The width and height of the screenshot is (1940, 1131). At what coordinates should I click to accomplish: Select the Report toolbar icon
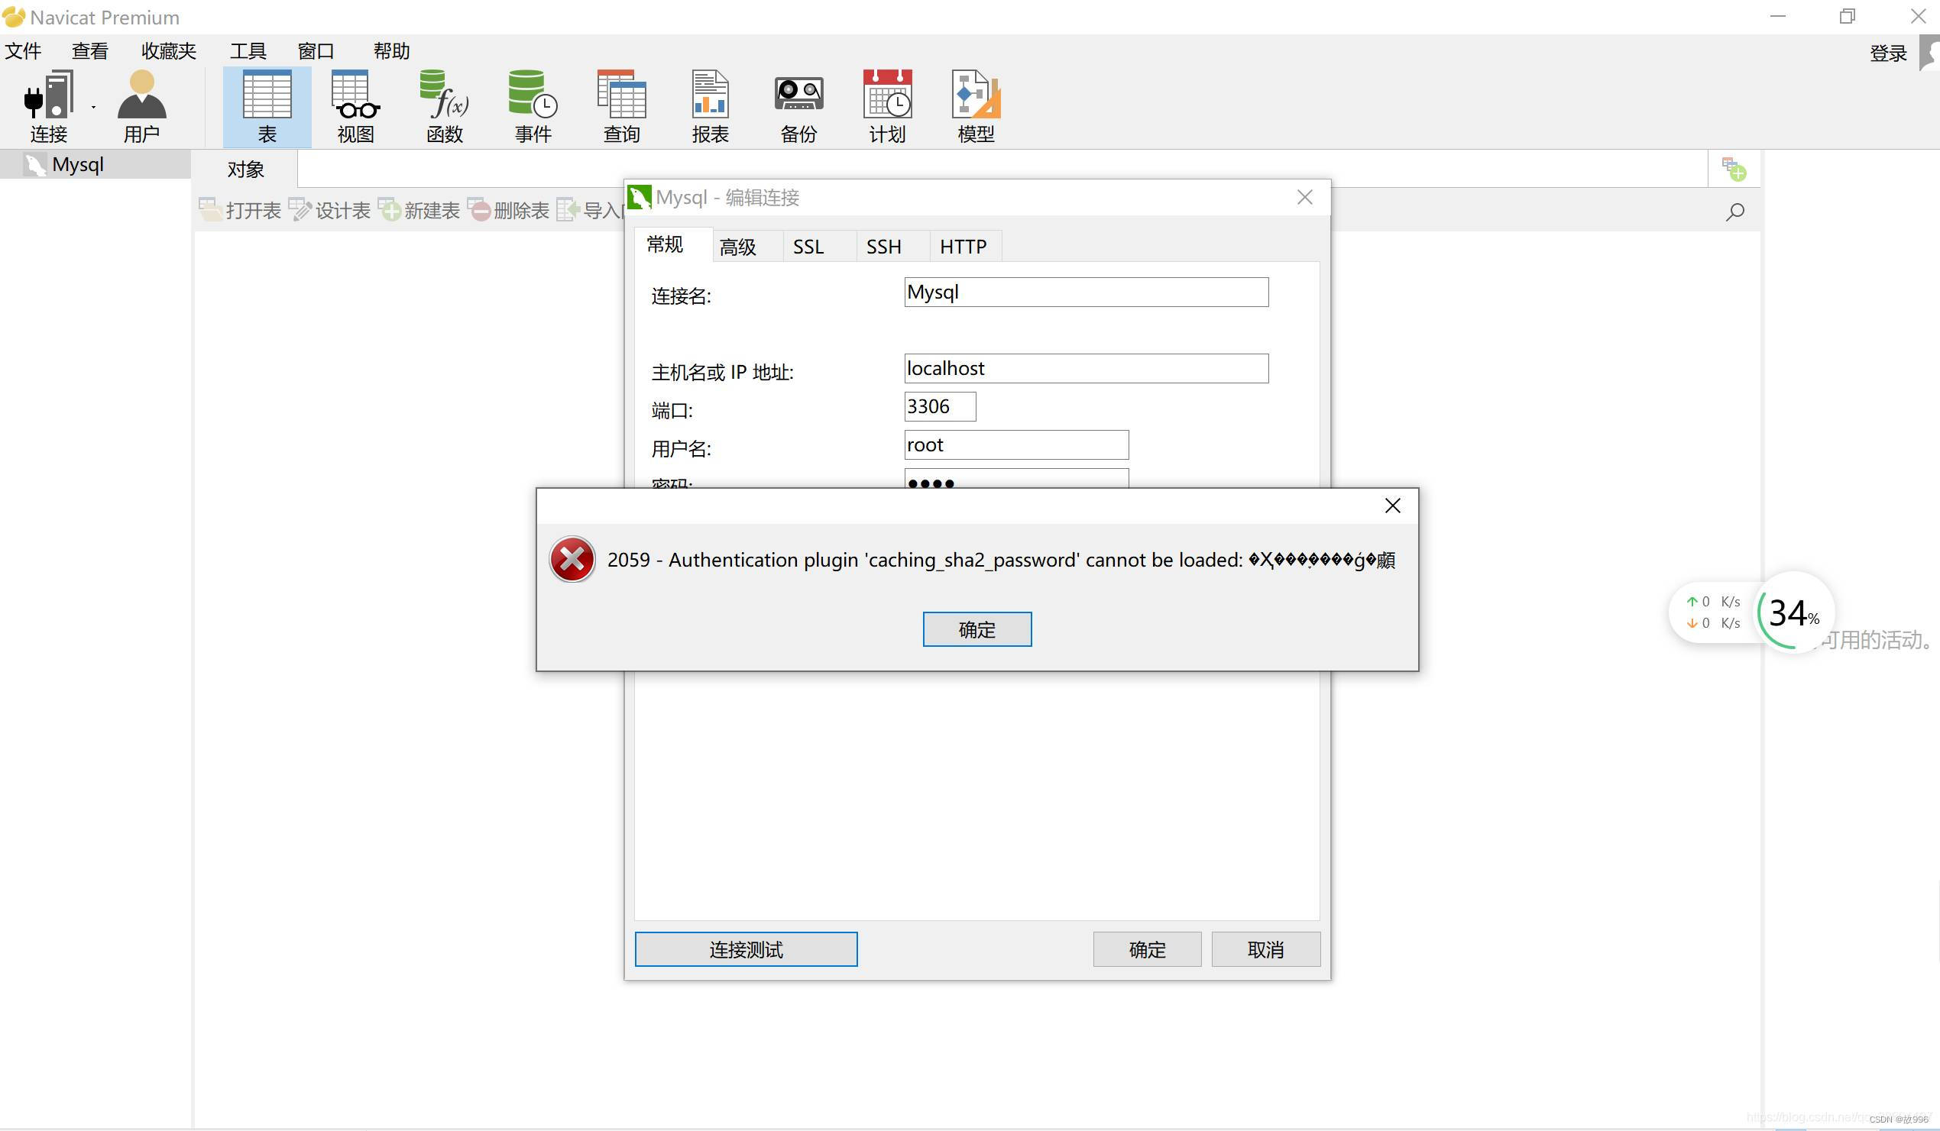point(710,96)
